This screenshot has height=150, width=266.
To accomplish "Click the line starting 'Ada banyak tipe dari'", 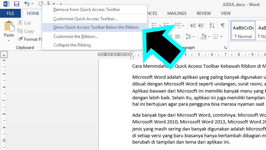I will [199, 115].
